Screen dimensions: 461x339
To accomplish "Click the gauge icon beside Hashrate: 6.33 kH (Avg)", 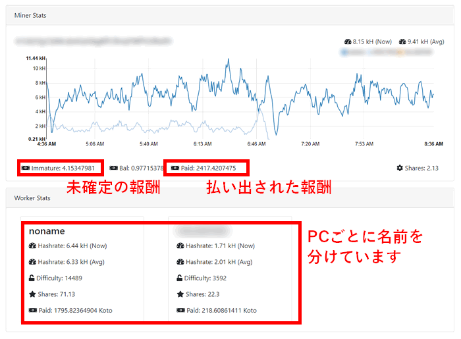I will [32, 262].
